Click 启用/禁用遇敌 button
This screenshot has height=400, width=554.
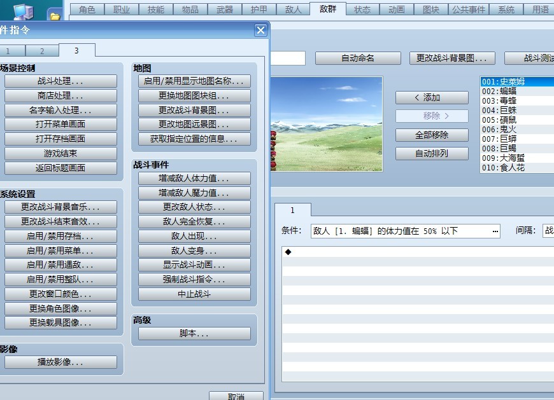coord(60,265)
